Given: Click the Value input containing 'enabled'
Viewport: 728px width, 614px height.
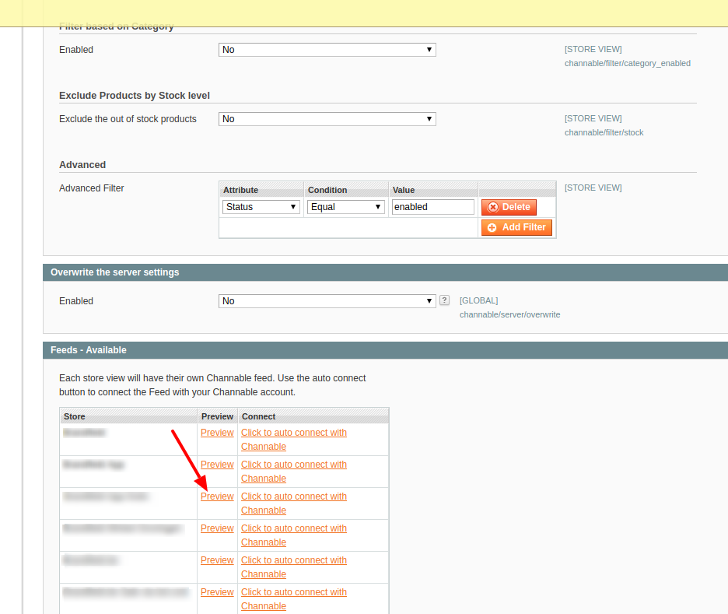Looking at the screenshot, I should 432,206.
